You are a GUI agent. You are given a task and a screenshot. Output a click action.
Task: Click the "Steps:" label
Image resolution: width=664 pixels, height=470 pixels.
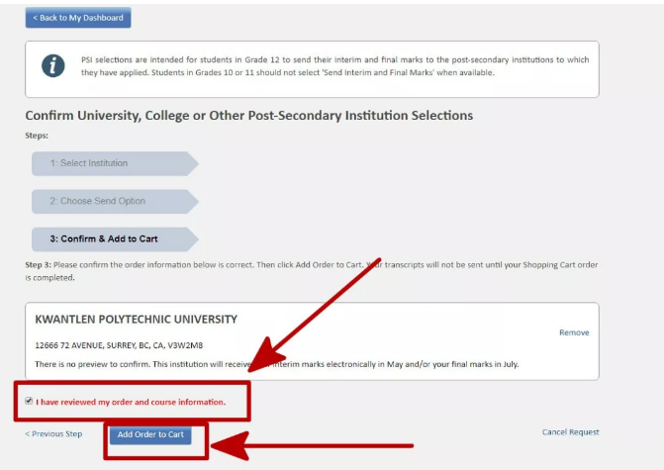pyautogui.click(x=37, y=136)
